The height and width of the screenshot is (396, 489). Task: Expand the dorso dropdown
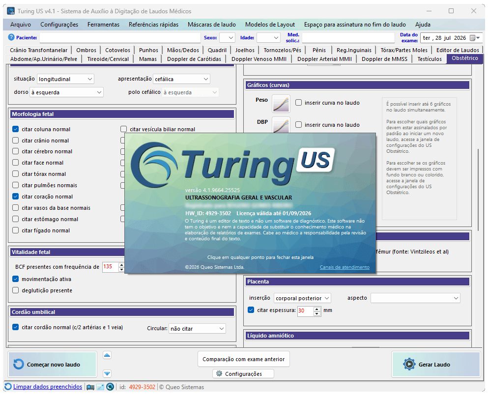coord(66,92)
